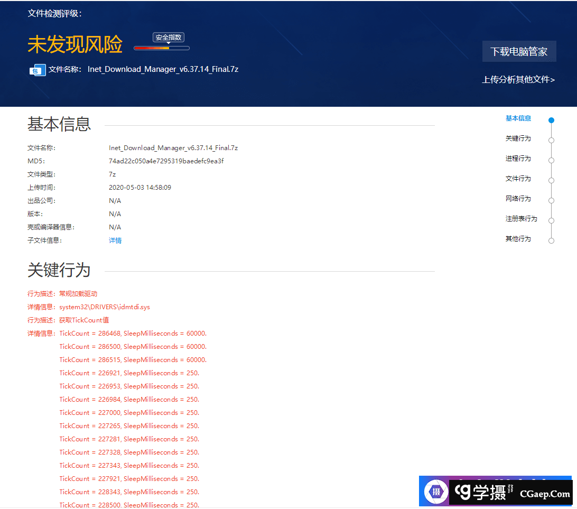This screenshot has height=509, width=577.
Task: Open 上传分析其他文件 link
Action: coord(518,80)
